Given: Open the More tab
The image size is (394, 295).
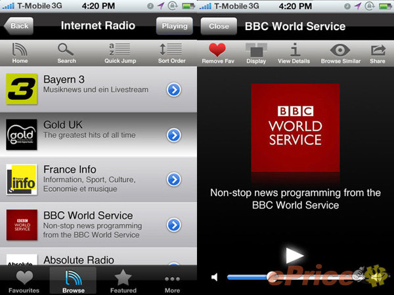Looking at the screenshot, I should [x=172, y=283].
